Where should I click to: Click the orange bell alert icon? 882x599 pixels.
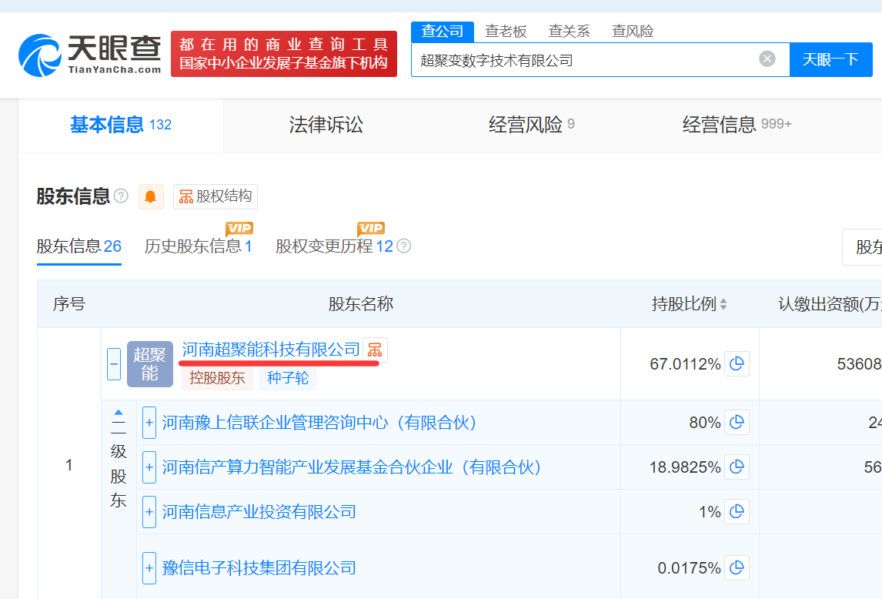point(151,196)
